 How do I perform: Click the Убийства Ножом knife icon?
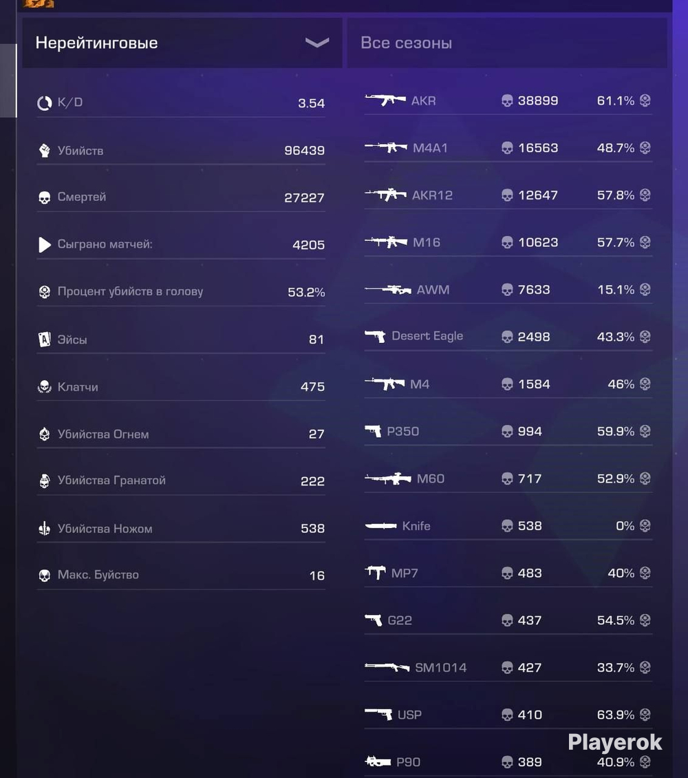(45, 529)
